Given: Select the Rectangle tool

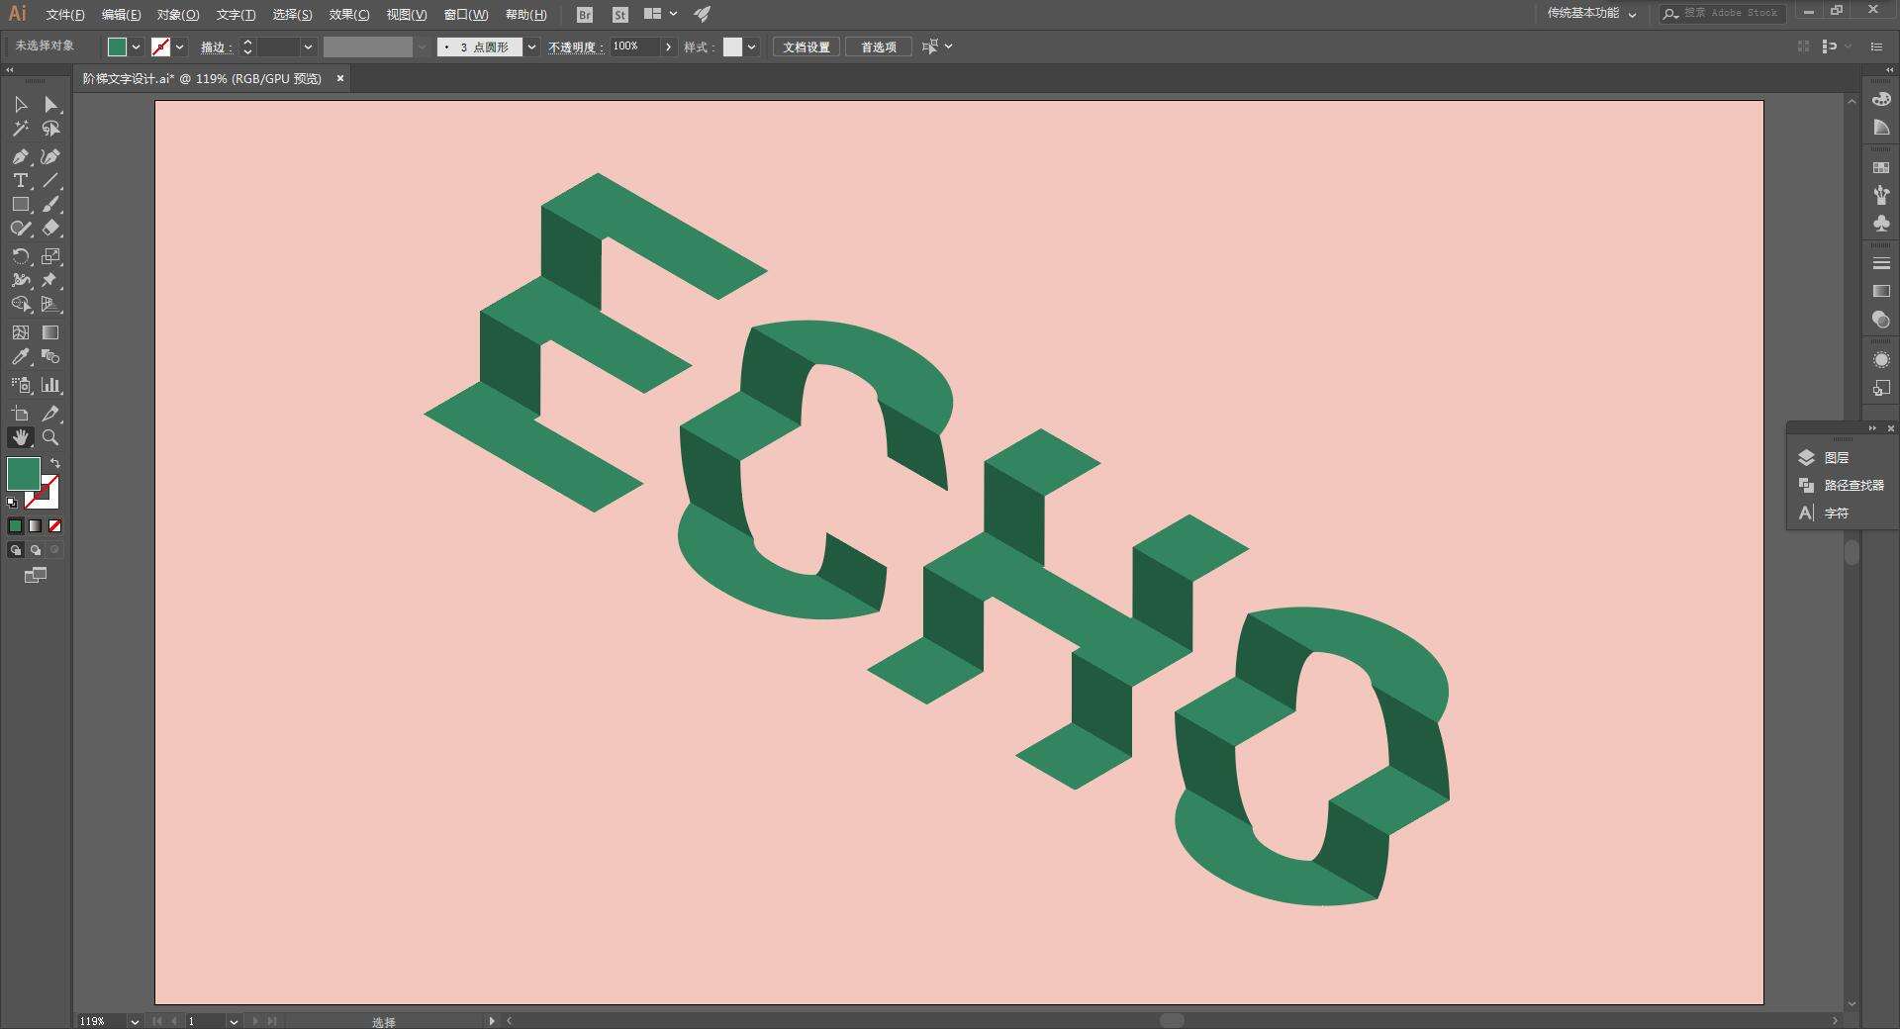Looking at the screenshot, I should pos(20,204).
